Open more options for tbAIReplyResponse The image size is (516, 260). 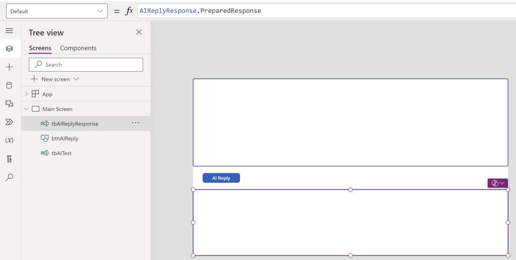coord(135,123)
